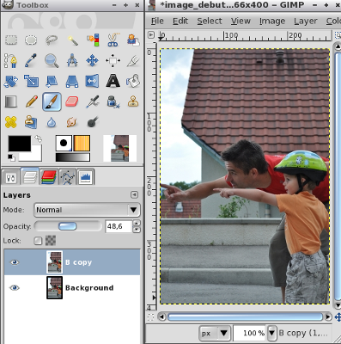Select the Bucket Fill tool
The image size is (341, 344).
point(133,81)
